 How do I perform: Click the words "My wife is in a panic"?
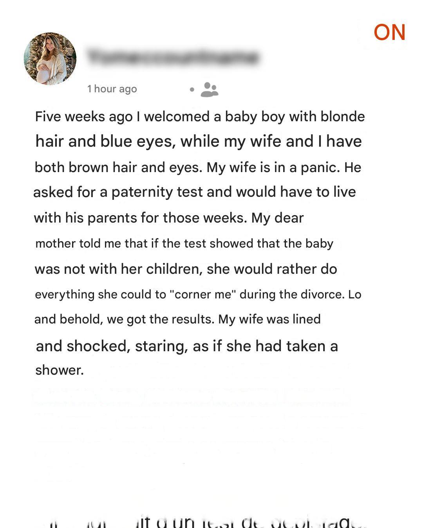click(x=273, y=167)
